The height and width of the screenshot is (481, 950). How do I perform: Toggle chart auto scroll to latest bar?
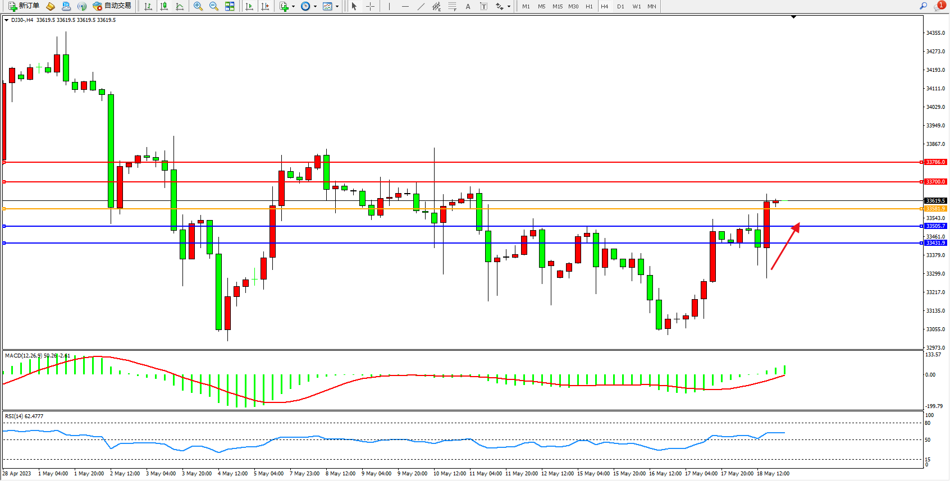click(249, 6)
